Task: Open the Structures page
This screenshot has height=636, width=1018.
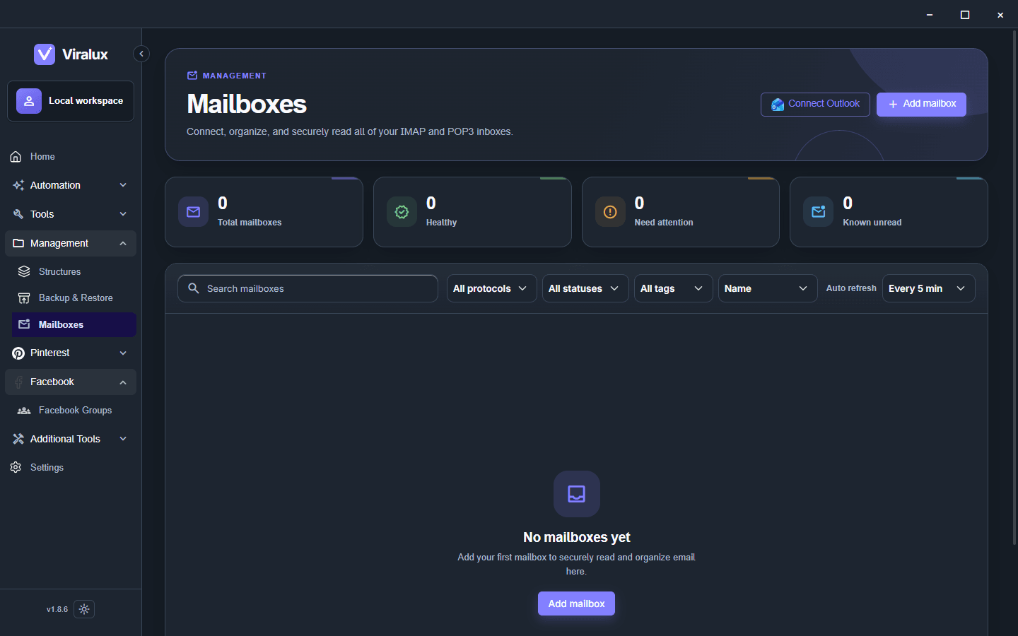Action: [x=74, y=271]
